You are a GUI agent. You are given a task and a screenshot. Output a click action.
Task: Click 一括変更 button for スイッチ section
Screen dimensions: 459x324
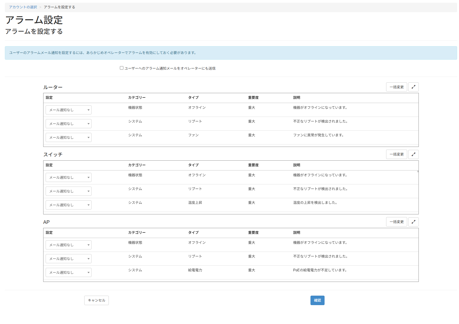(396, 154)
